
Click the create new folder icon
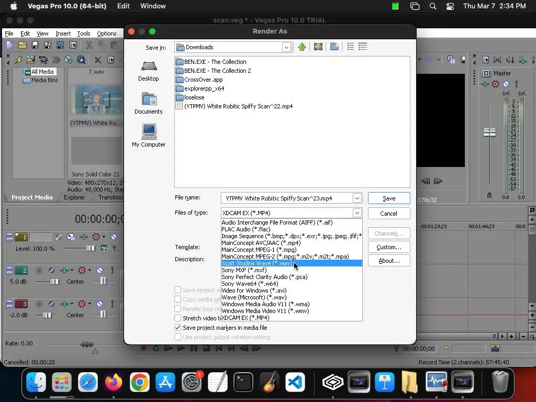[334, 47]
